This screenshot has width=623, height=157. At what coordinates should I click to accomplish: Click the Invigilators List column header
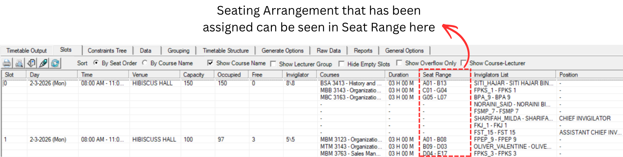pyautogui.click(x=513, y=75)
